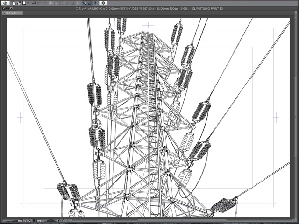Save document with the save icon
The image size is (299, 224).
click(24, 3)
